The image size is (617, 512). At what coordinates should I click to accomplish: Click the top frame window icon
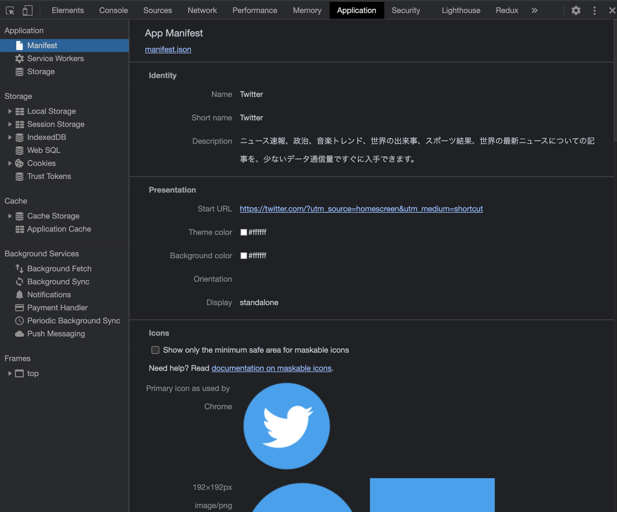pyautogui.click(x=20, y=373)
